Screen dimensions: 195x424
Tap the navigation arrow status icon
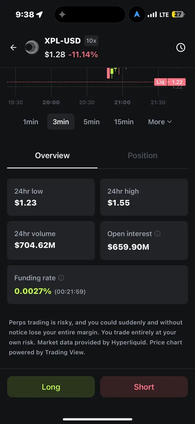tap(136, 14)
